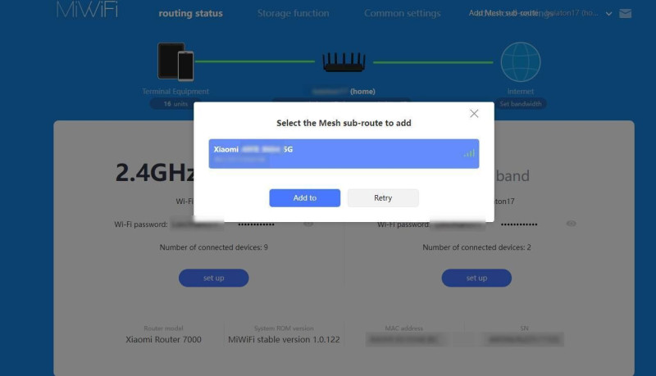Click the Select the Mesh sub-route heading
The width and height of the screenshot is (656, 376).
click(344, 123)
